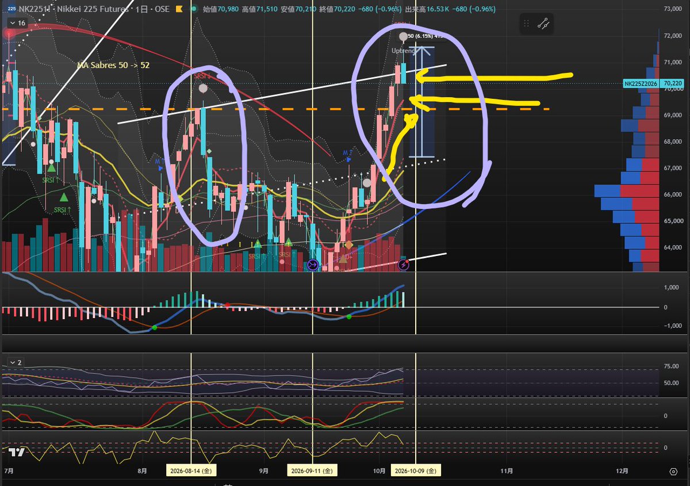Click the Nikkei 225 symbol logo icon
690x486 pixels.
[11, 9]
